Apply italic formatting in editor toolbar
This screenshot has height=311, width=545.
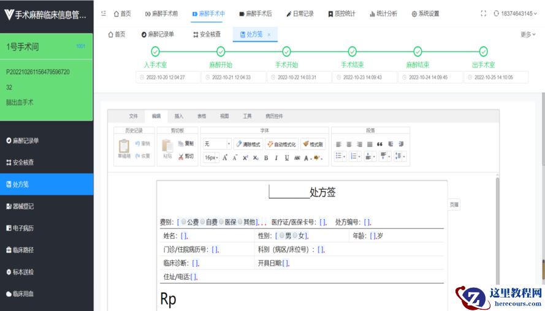click(x=276, y=158)
